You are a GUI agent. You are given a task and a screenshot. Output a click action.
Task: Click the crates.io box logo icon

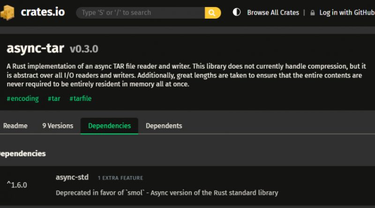(8, 13)
